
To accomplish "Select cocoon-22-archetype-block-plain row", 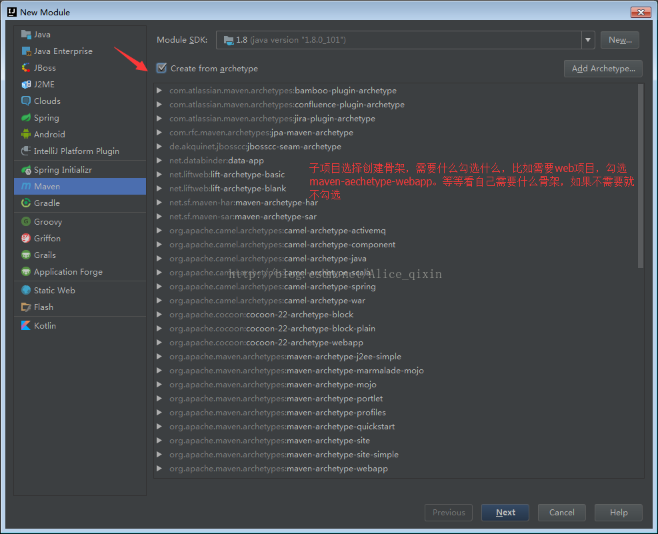I will 395,329.
